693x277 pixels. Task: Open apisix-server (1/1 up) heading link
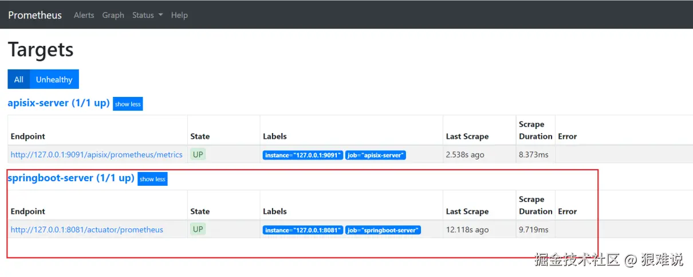pos(58,103)
